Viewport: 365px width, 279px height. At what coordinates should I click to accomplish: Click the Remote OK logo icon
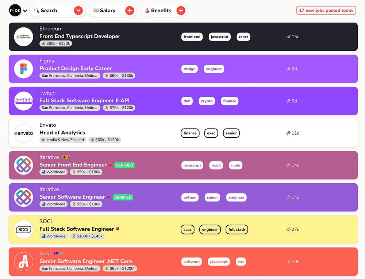tap(15, 11)
